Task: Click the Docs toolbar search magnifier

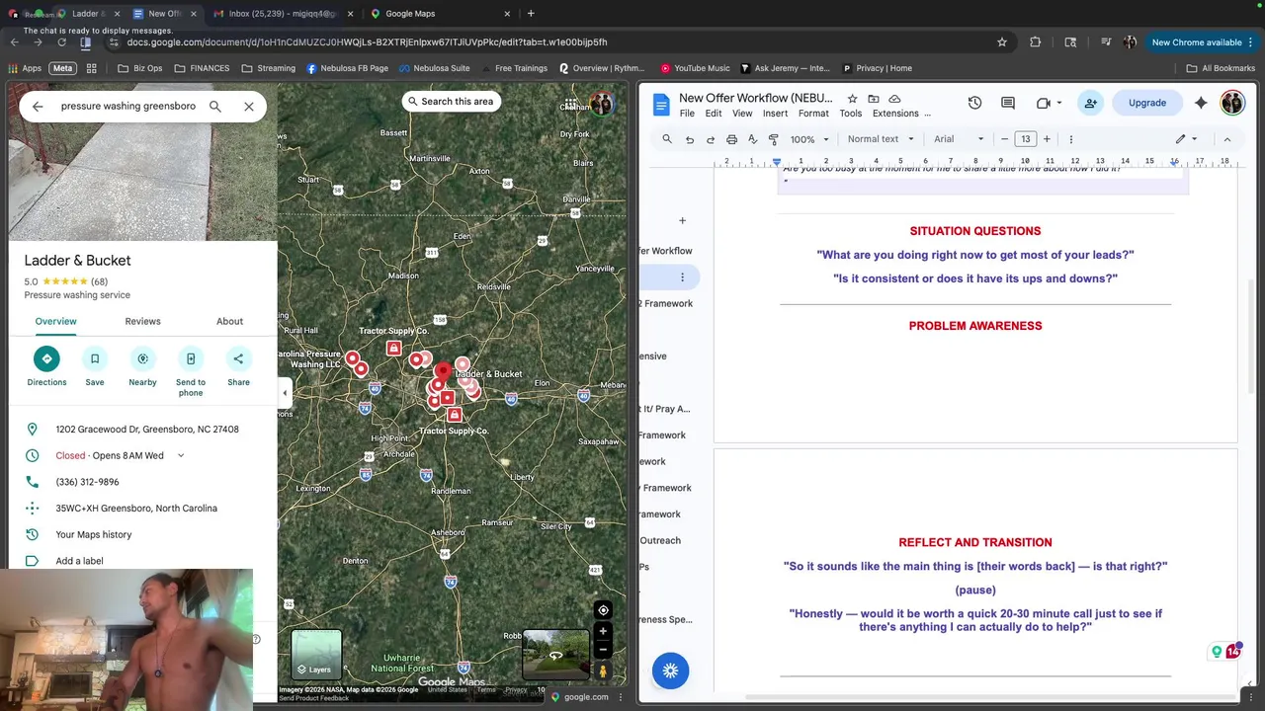Action: coord(667,139)
